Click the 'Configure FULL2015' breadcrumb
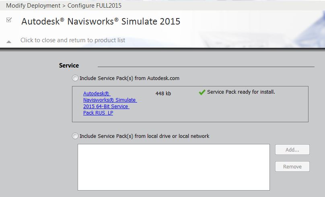This screenshot has width=325, height=197. (x=95, y=5)
